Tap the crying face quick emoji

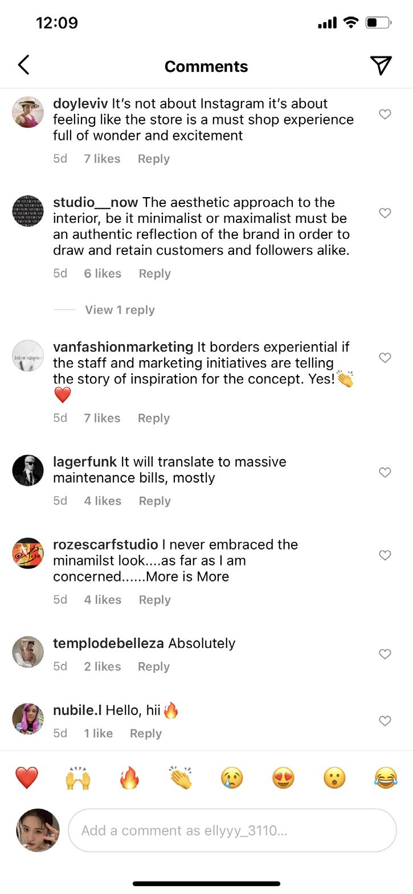point(232,778)
